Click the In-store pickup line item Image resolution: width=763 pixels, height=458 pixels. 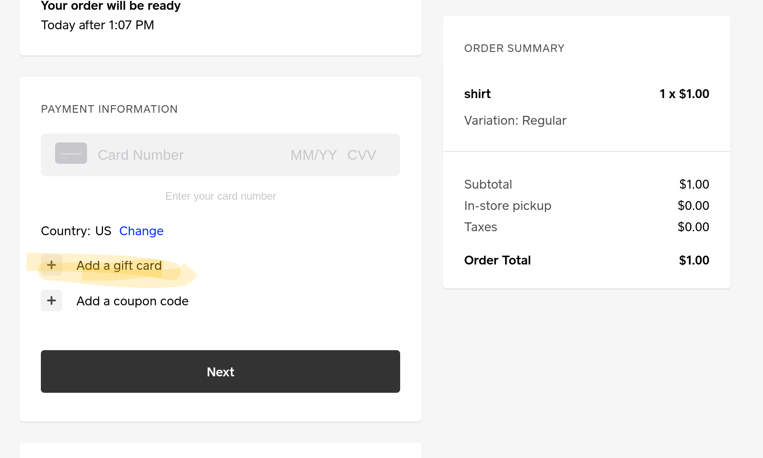[508, 206]
